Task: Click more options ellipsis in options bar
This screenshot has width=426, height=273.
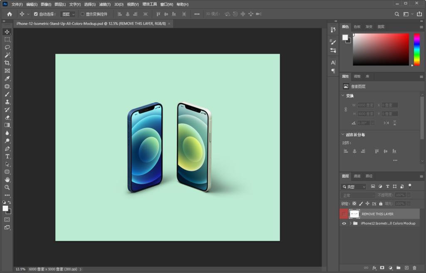Action: pyautogui.click(x=197, y=14)
